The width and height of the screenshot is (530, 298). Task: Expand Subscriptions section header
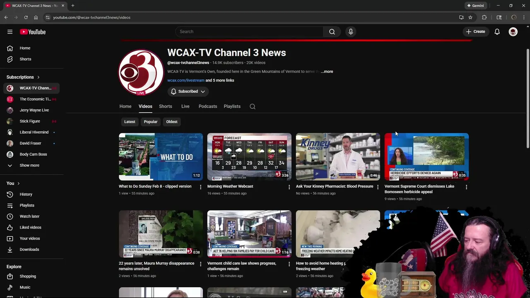[23, 77]
